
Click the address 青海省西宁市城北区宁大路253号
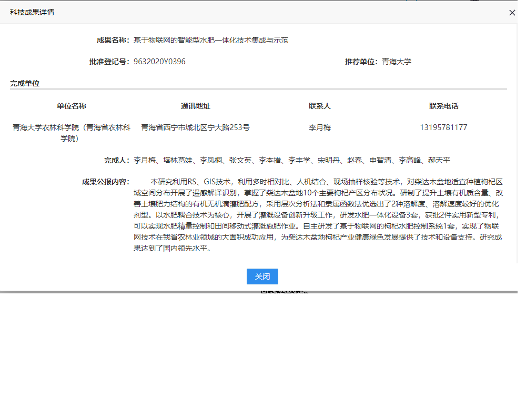click(x=195, y=127)
